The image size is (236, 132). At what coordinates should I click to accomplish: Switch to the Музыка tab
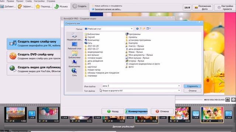click(61, 7)
